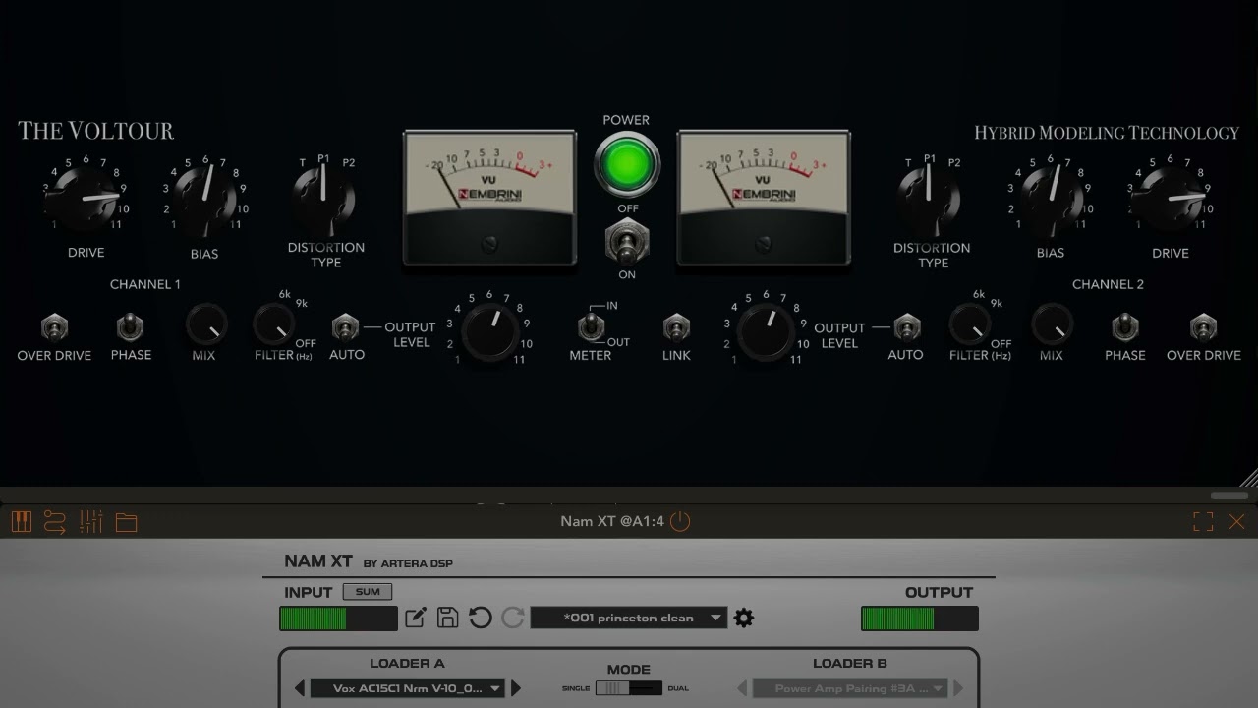
Task: Click the SUM input button
Action: point(368,591)
